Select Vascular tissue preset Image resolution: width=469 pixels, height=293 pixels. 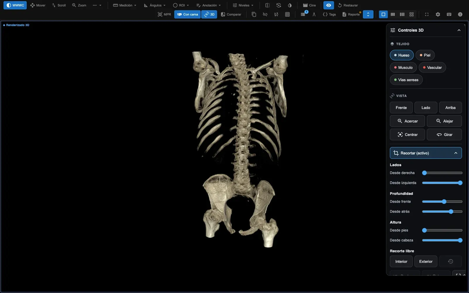tap(432, 67)
